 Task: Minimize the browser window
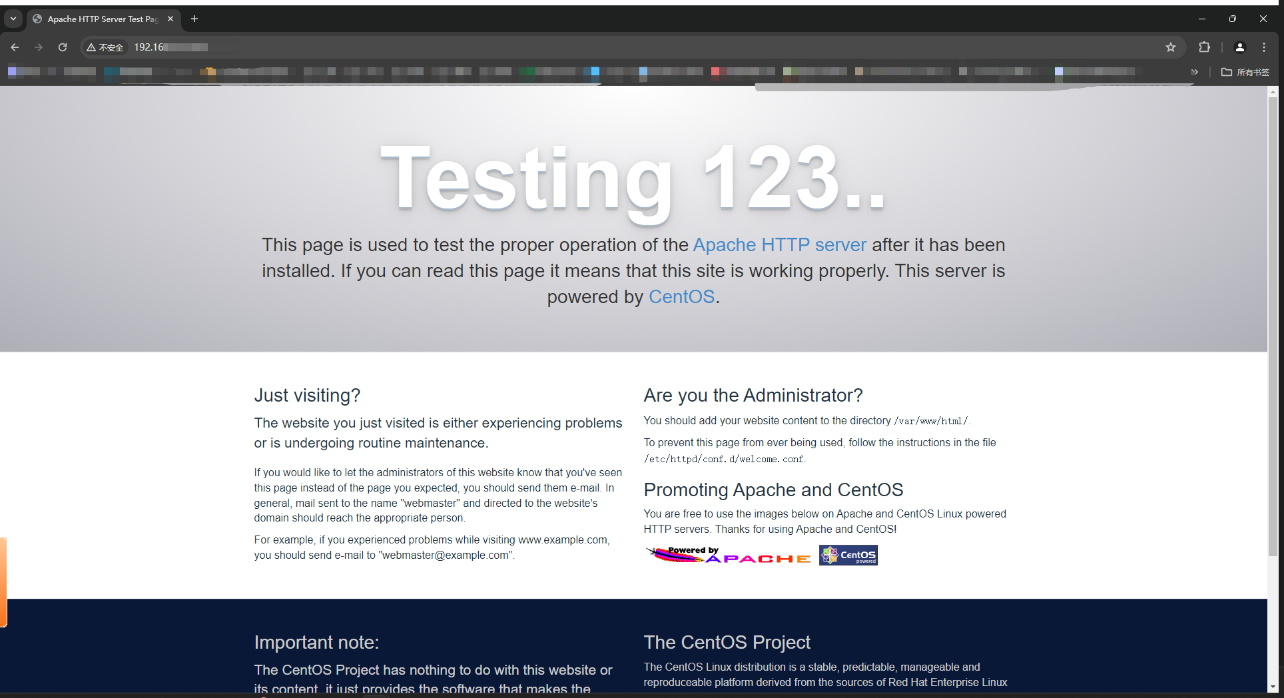pos(1202,19)
